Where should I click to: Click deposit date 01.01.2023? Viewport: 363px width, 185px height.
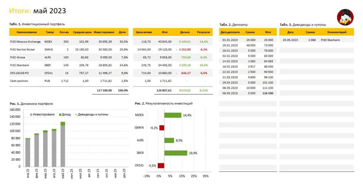point(230,40)
